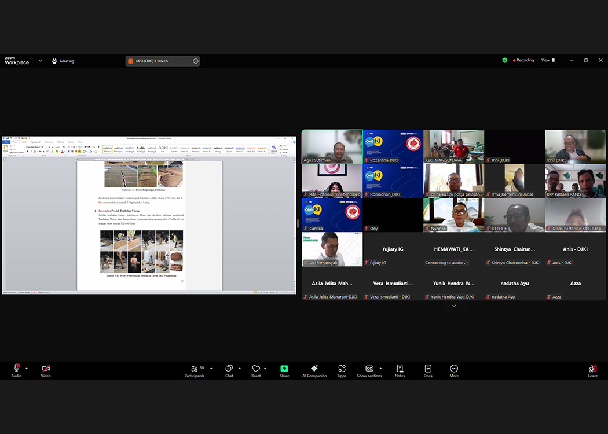Apply the Title style in Word
The image size is (608, 434).
pyautogui.click(x=163, y=149)
